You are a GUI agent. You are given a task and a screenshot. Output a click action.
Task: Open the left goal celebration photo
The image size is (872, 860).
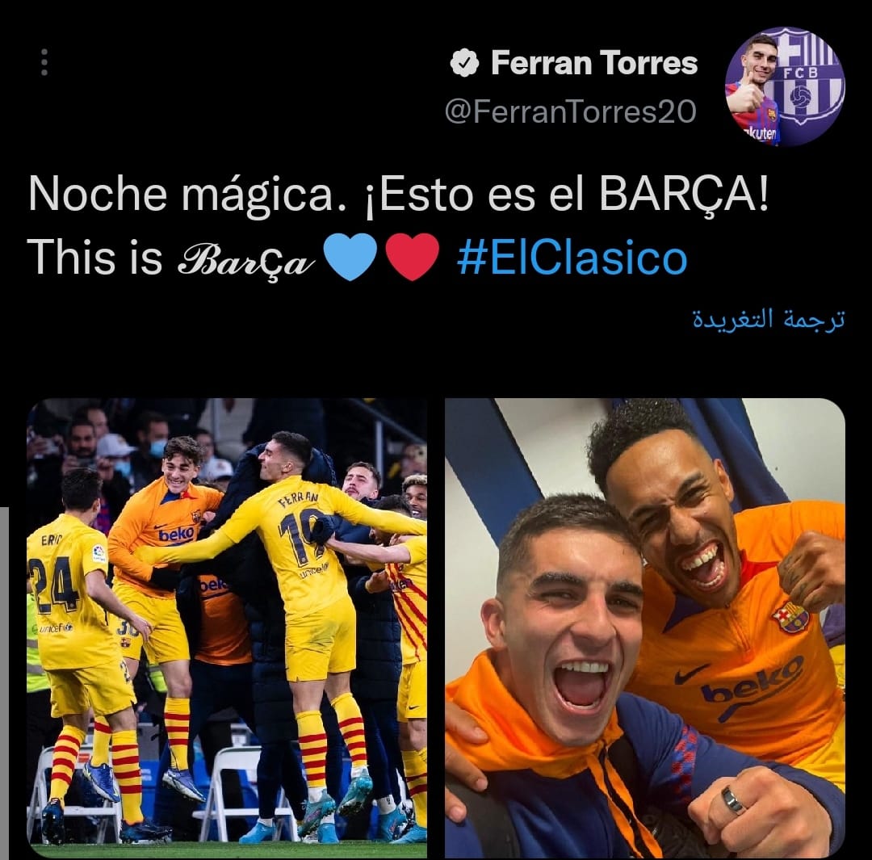[x=227, y=628]
